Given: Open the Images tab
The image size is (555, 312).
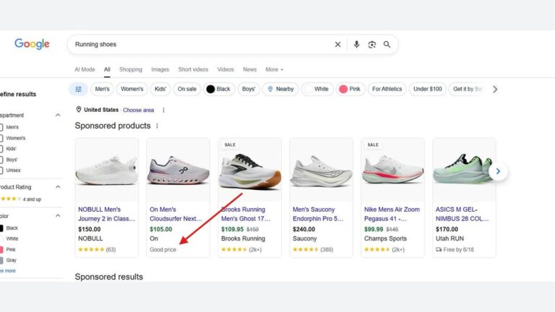Looking at the screenshot, I should coord(160,69).
